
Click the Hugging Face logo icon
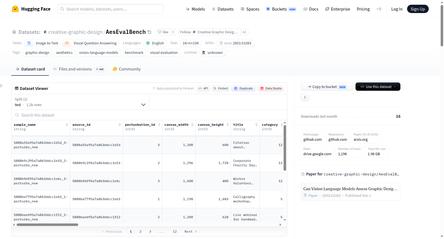pyautogui.click(x=15, y=9)
